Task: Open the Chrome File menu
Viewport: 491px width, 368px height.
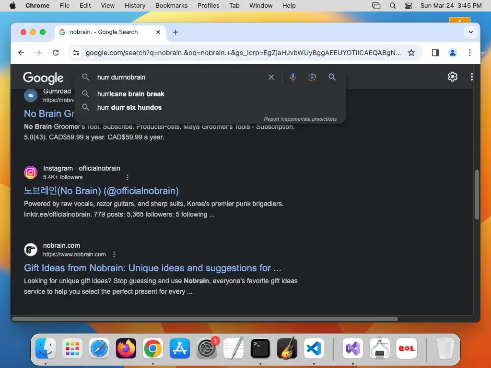Action: (x=65, y=6)
